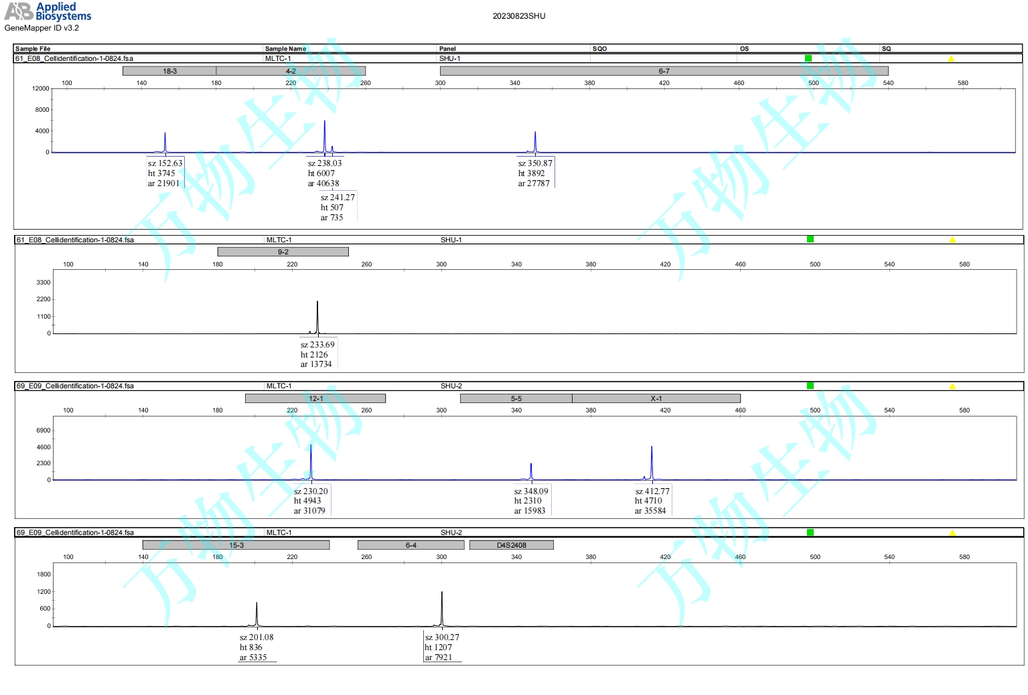Select the 6-7 marker range bar

click(x=664, y=71)
